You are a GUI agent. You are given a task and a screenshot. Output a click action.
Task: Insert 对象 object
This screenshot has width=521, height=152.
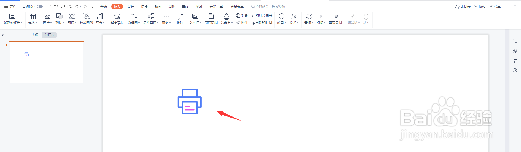[x=242, y=16]
